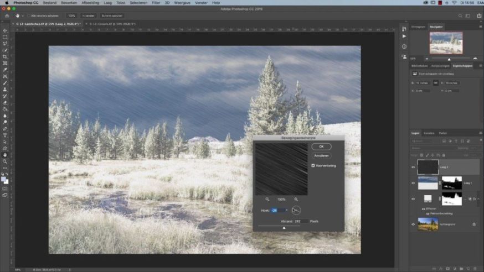Toggle visibility of Laag 1

413,183
